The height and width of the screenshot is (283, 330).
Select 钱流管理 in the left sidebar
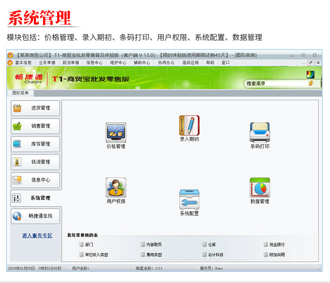click(x=36, y=162)
